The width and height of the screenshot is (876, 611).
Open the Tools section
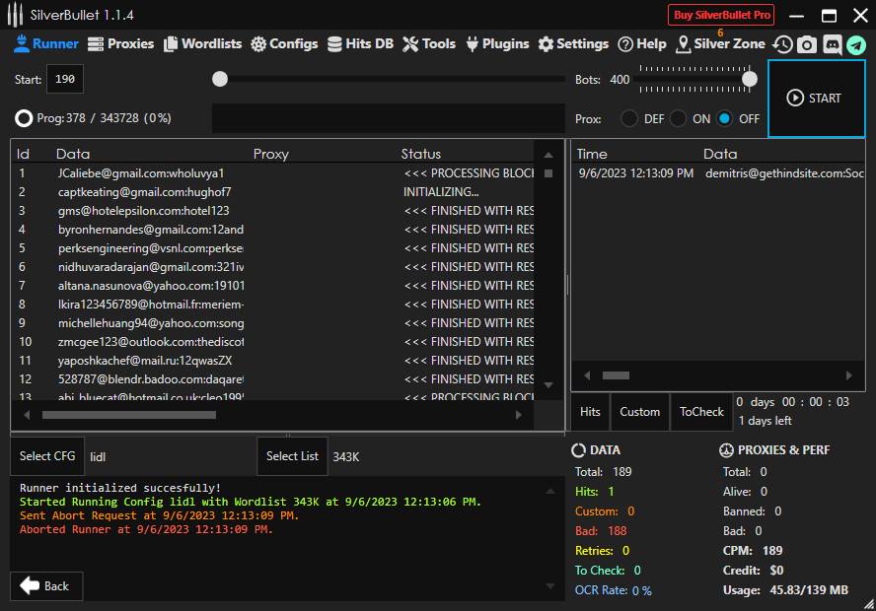tap(429, 43)
